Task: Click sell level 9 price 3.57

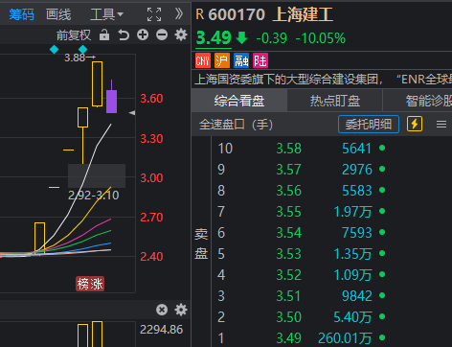Action: tap(288, 170)
